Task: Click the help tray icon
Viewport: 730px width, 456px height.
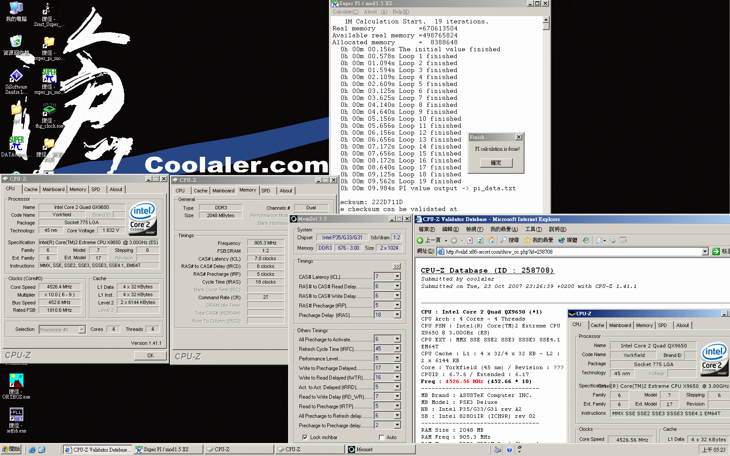Action: (x=509, y=450)
